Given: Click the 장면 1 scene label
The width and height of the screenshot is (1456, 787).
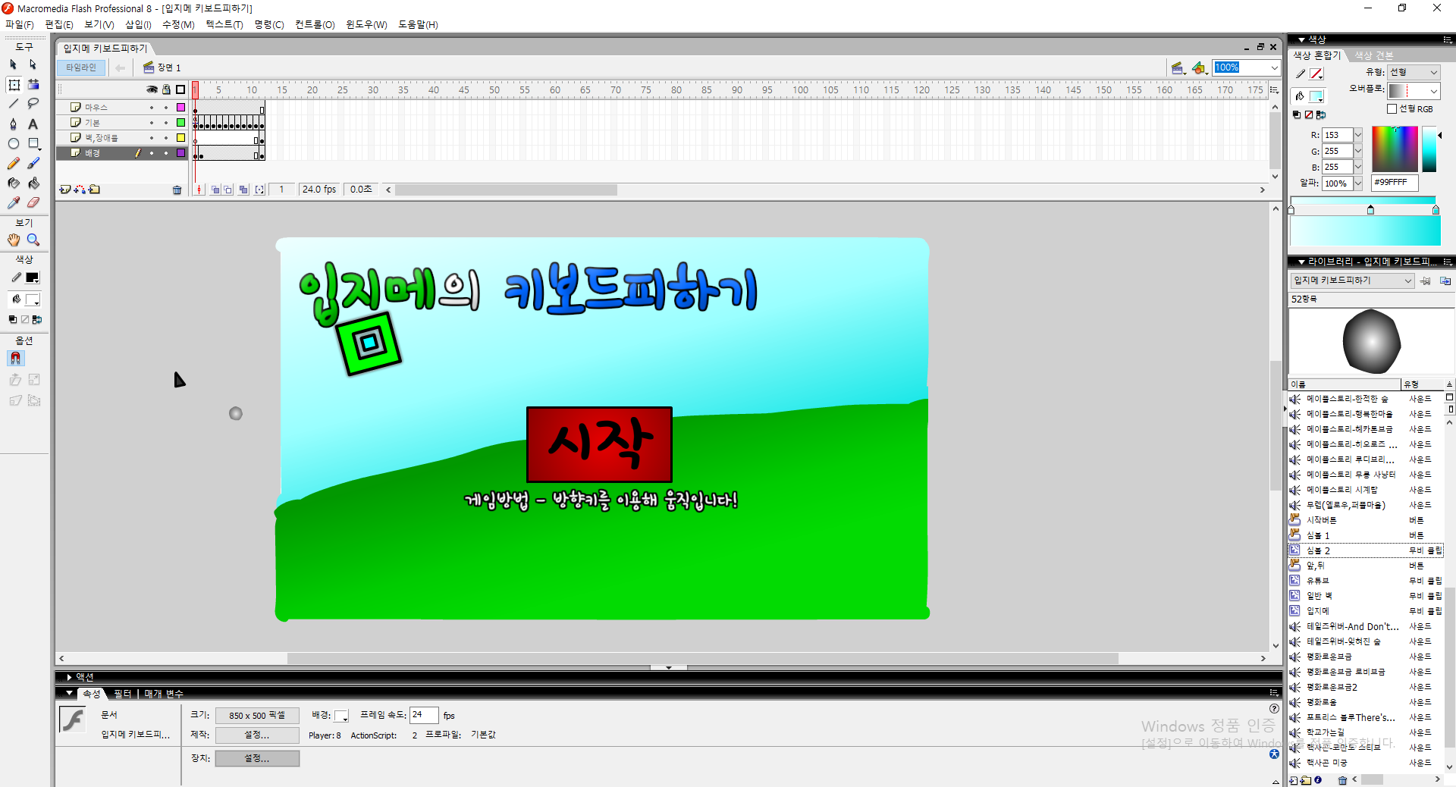Looking at the screenshot, I should pos(169,68).
